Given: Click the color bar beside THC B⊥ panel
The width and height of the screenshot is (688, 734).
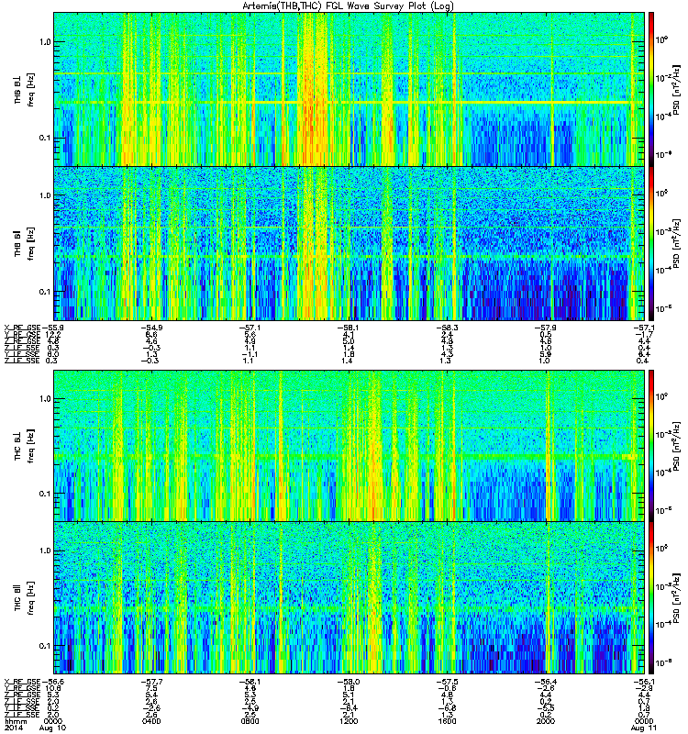Looking at the screenshot, I should pyautogui.click(x=651, y=445).
